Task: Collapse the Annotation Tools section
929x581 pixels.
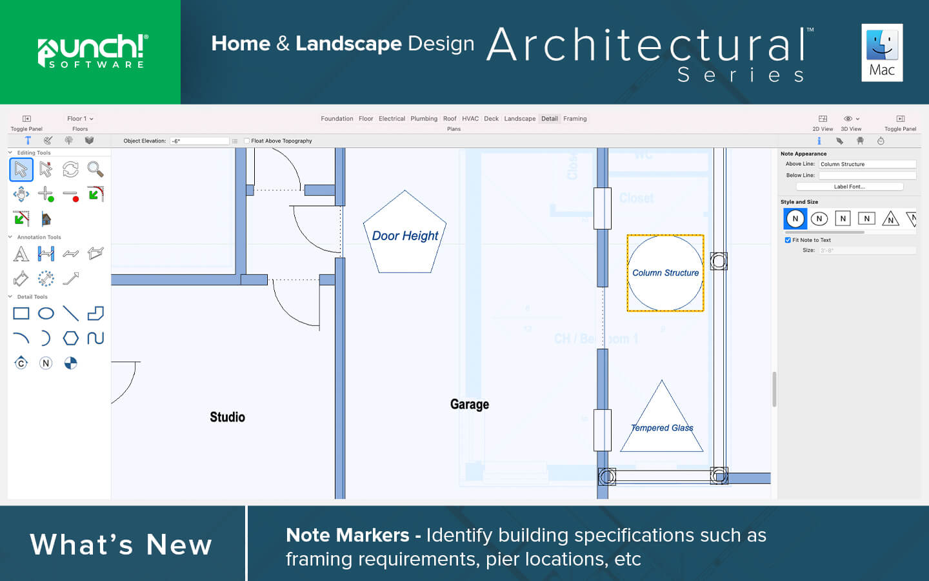Action: pyautogui.click(x=10, y=237)
